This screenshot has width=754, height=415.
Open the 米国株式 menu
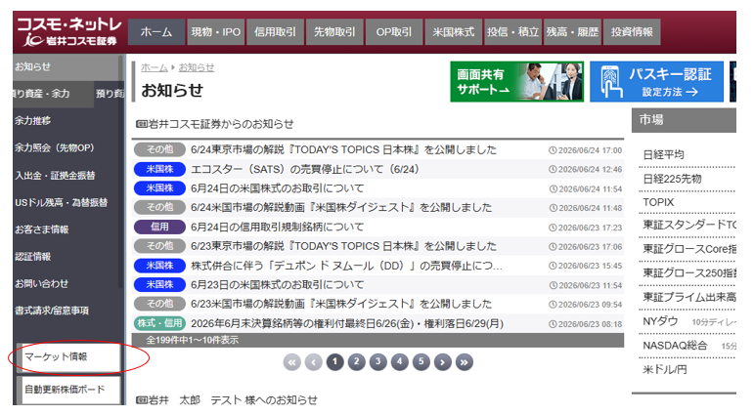[454, 32]
